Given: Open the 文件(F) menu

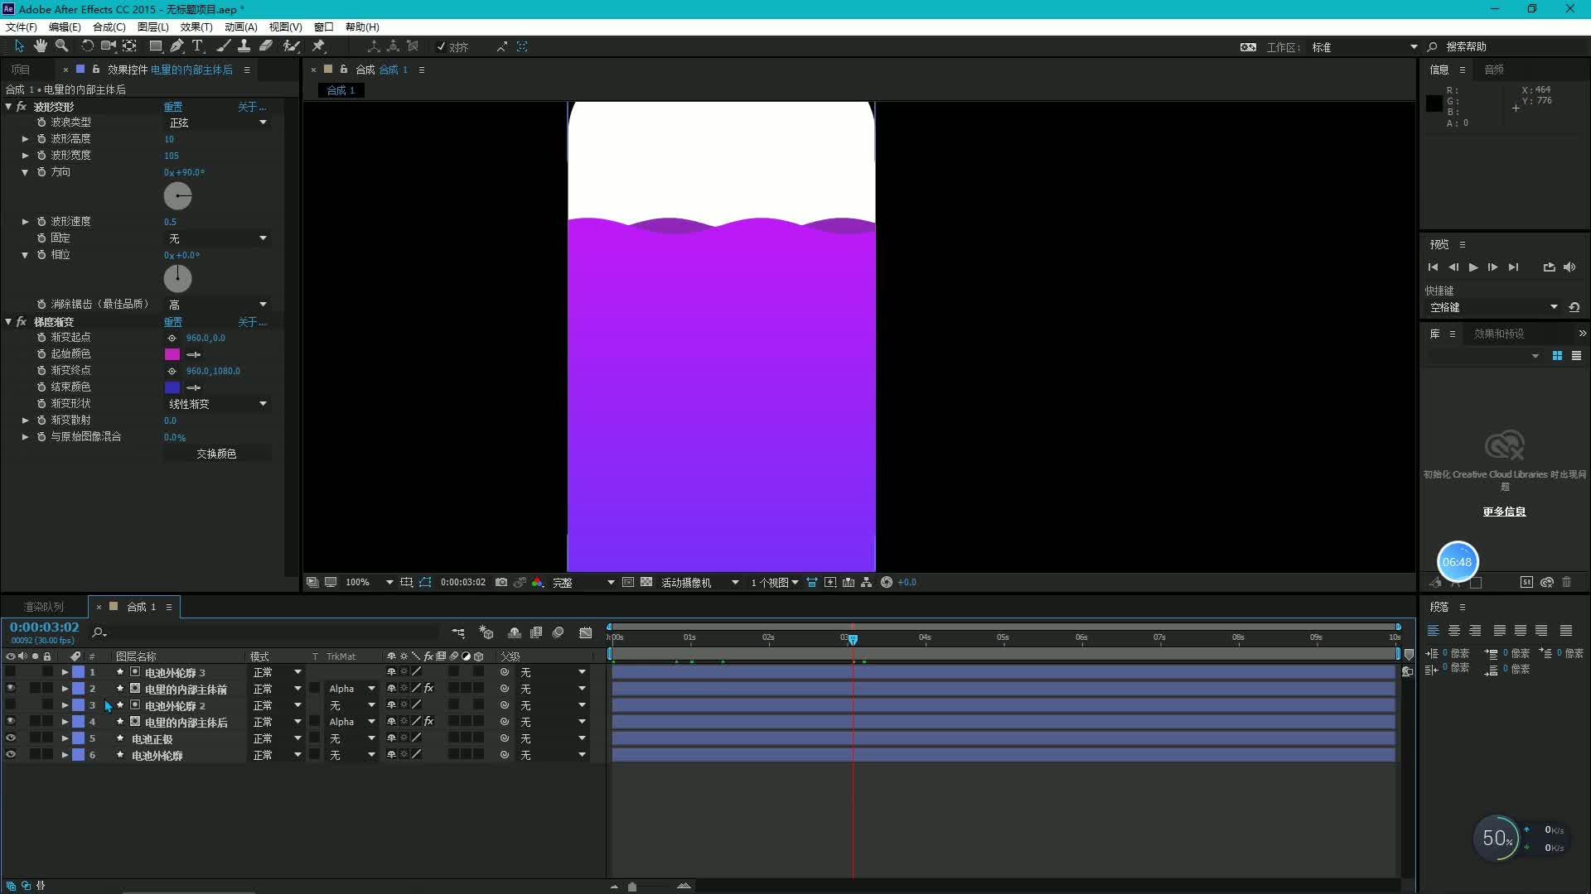Looking at the screenshot, I should pyautogui.click(x=22, y=27).
